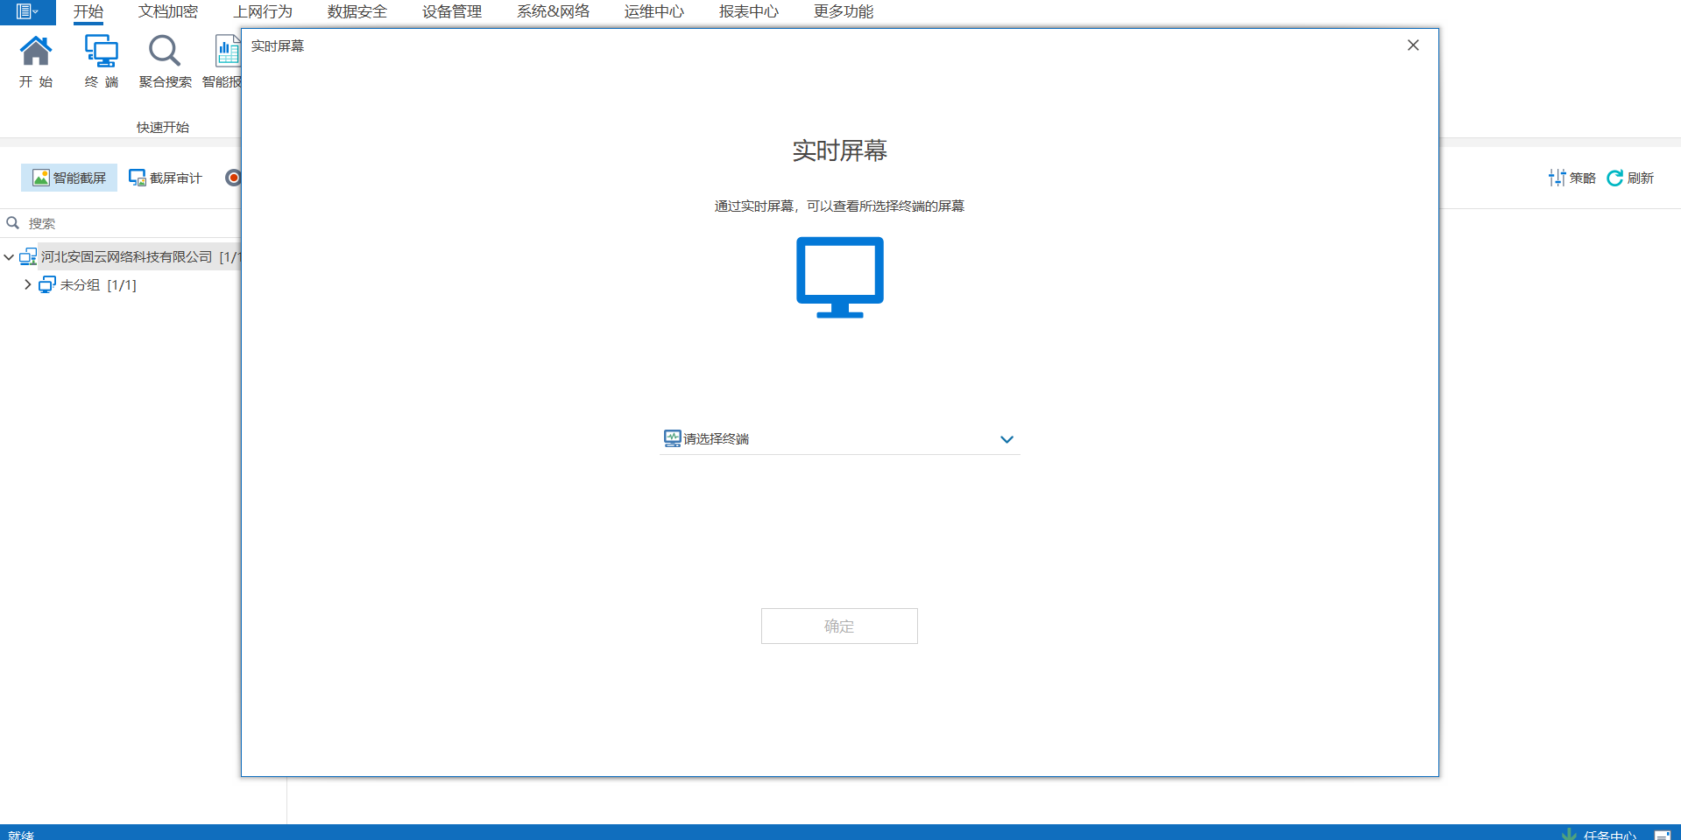Select the 智能截屏 toolbar item

click(x=69, y=178)
